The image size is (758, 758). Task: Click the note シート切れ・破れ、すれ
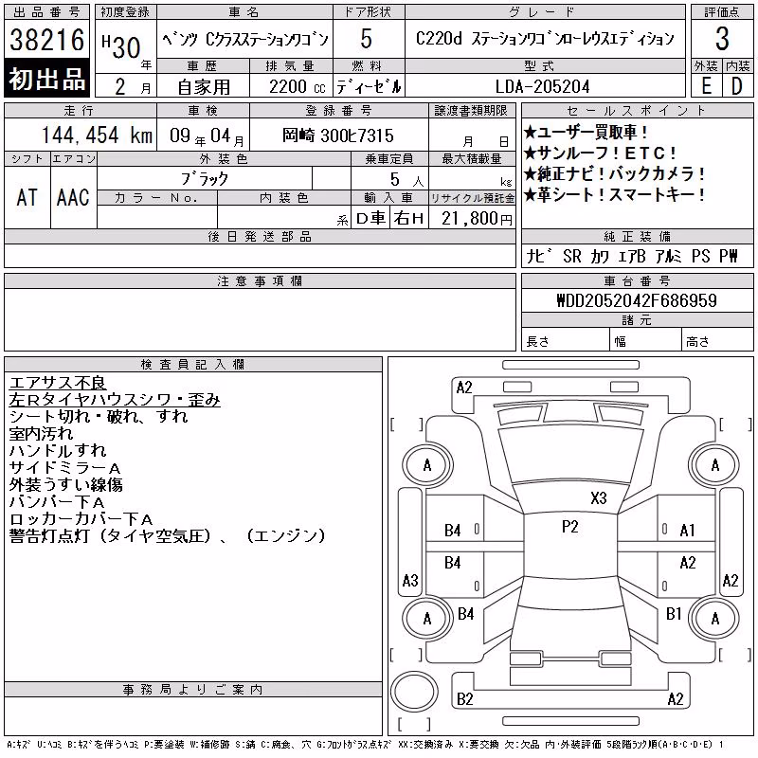(99, 416)
